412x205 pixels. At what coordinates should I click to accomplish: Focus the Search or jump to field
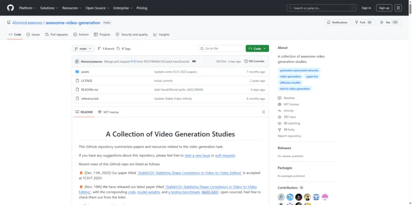(x=322, y=8)
